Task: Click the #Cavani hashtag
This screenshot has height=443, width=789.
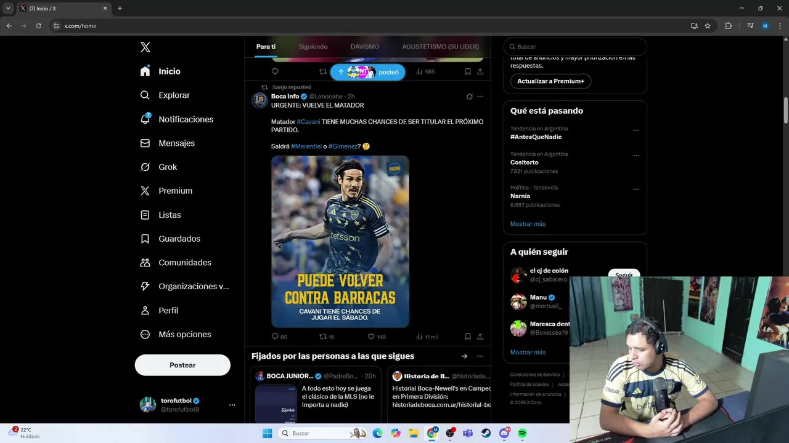Action: (308, 122)
